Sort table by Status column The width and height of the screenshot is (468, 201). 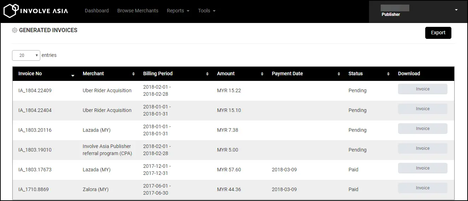[388, 74]
